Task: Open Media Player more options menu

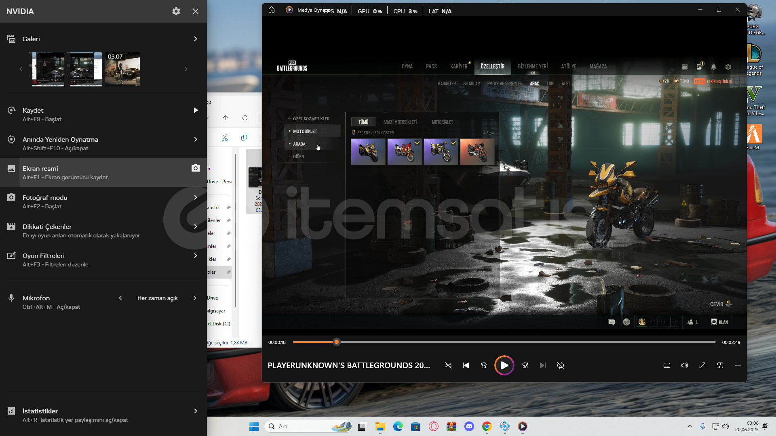Action: point(738,365)
